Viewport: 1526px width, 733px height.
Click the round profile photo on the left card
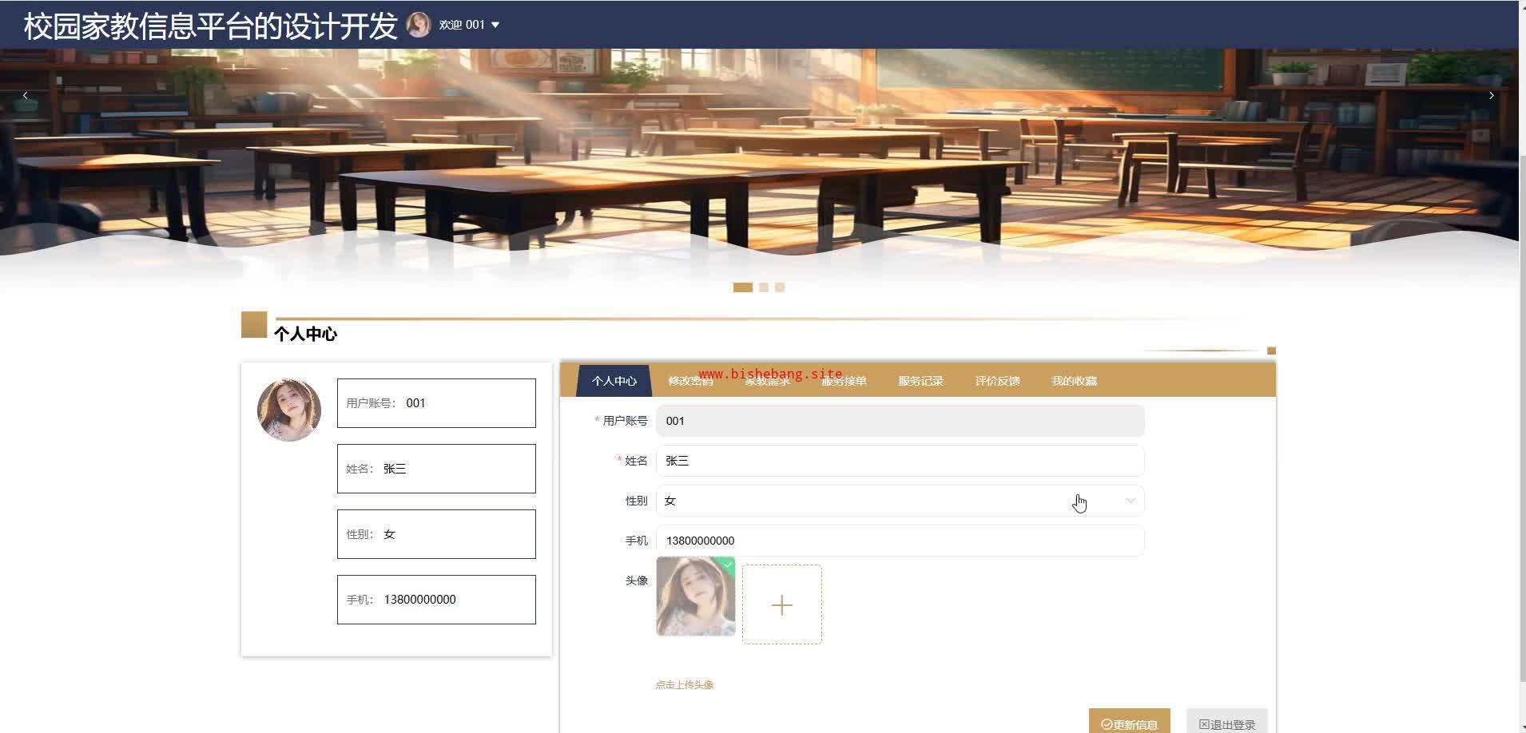(x=289, y=410)
